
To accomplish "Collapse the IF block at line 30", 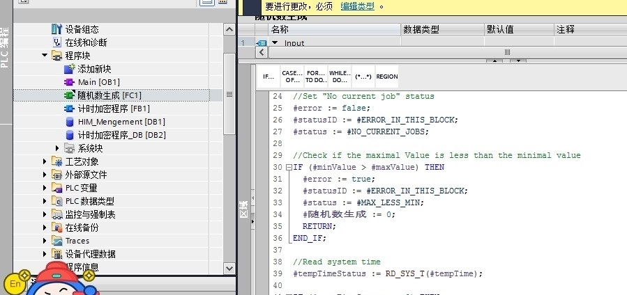I will (289, 168).
